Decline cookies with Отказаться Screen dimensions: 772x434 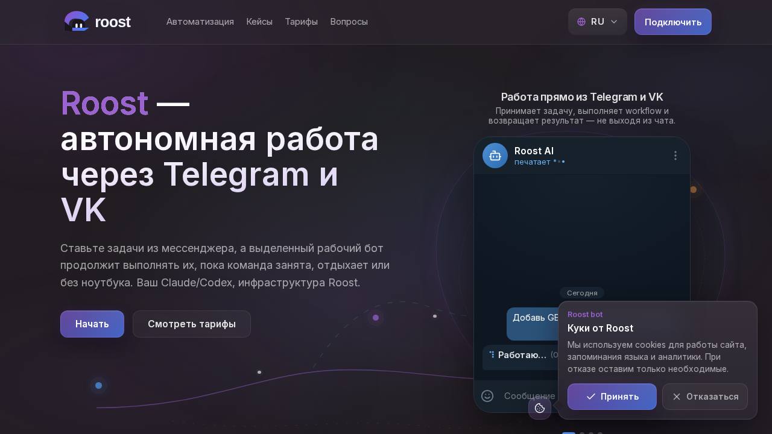tap(705, 397)
